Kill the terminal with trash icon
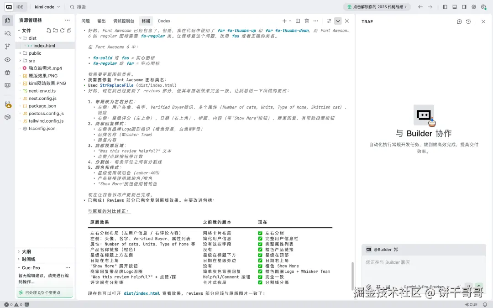 point(307,21)
